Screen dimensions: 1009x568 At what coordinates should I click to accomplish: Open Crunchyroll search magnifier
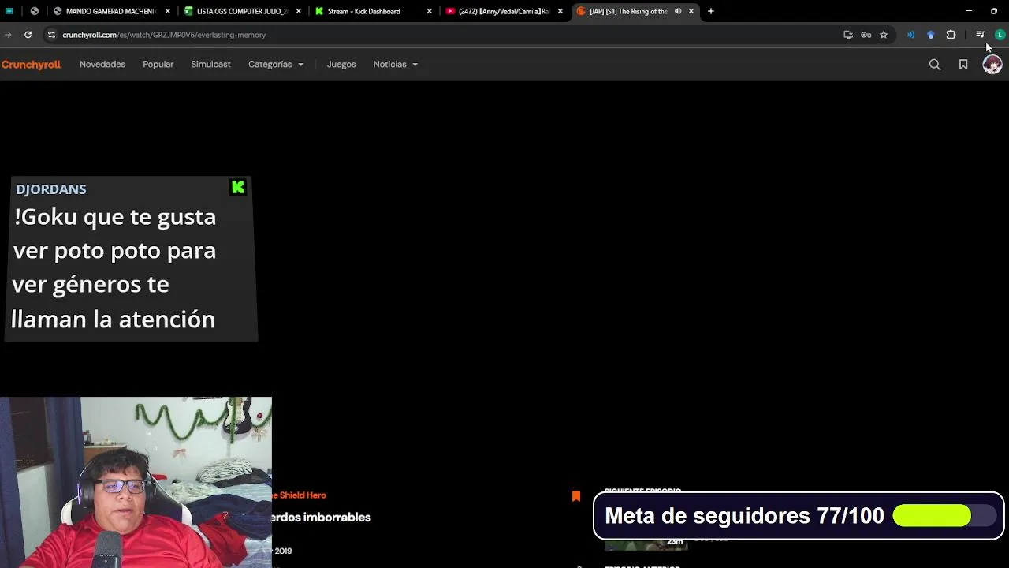[935, 65]
